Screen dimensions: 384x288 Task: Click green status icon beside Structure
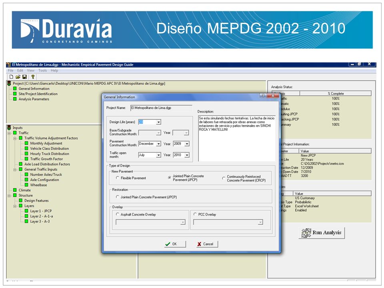coord(15,195)
